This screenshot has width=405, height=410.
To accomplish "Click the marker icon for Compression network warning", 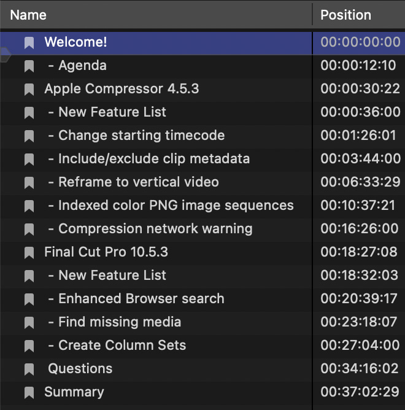I will [x=29, y=230].
